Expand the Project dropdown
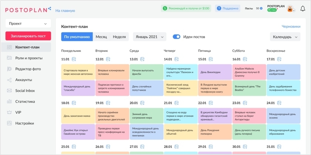Screen dimensions: 311x155 point(28,24)
